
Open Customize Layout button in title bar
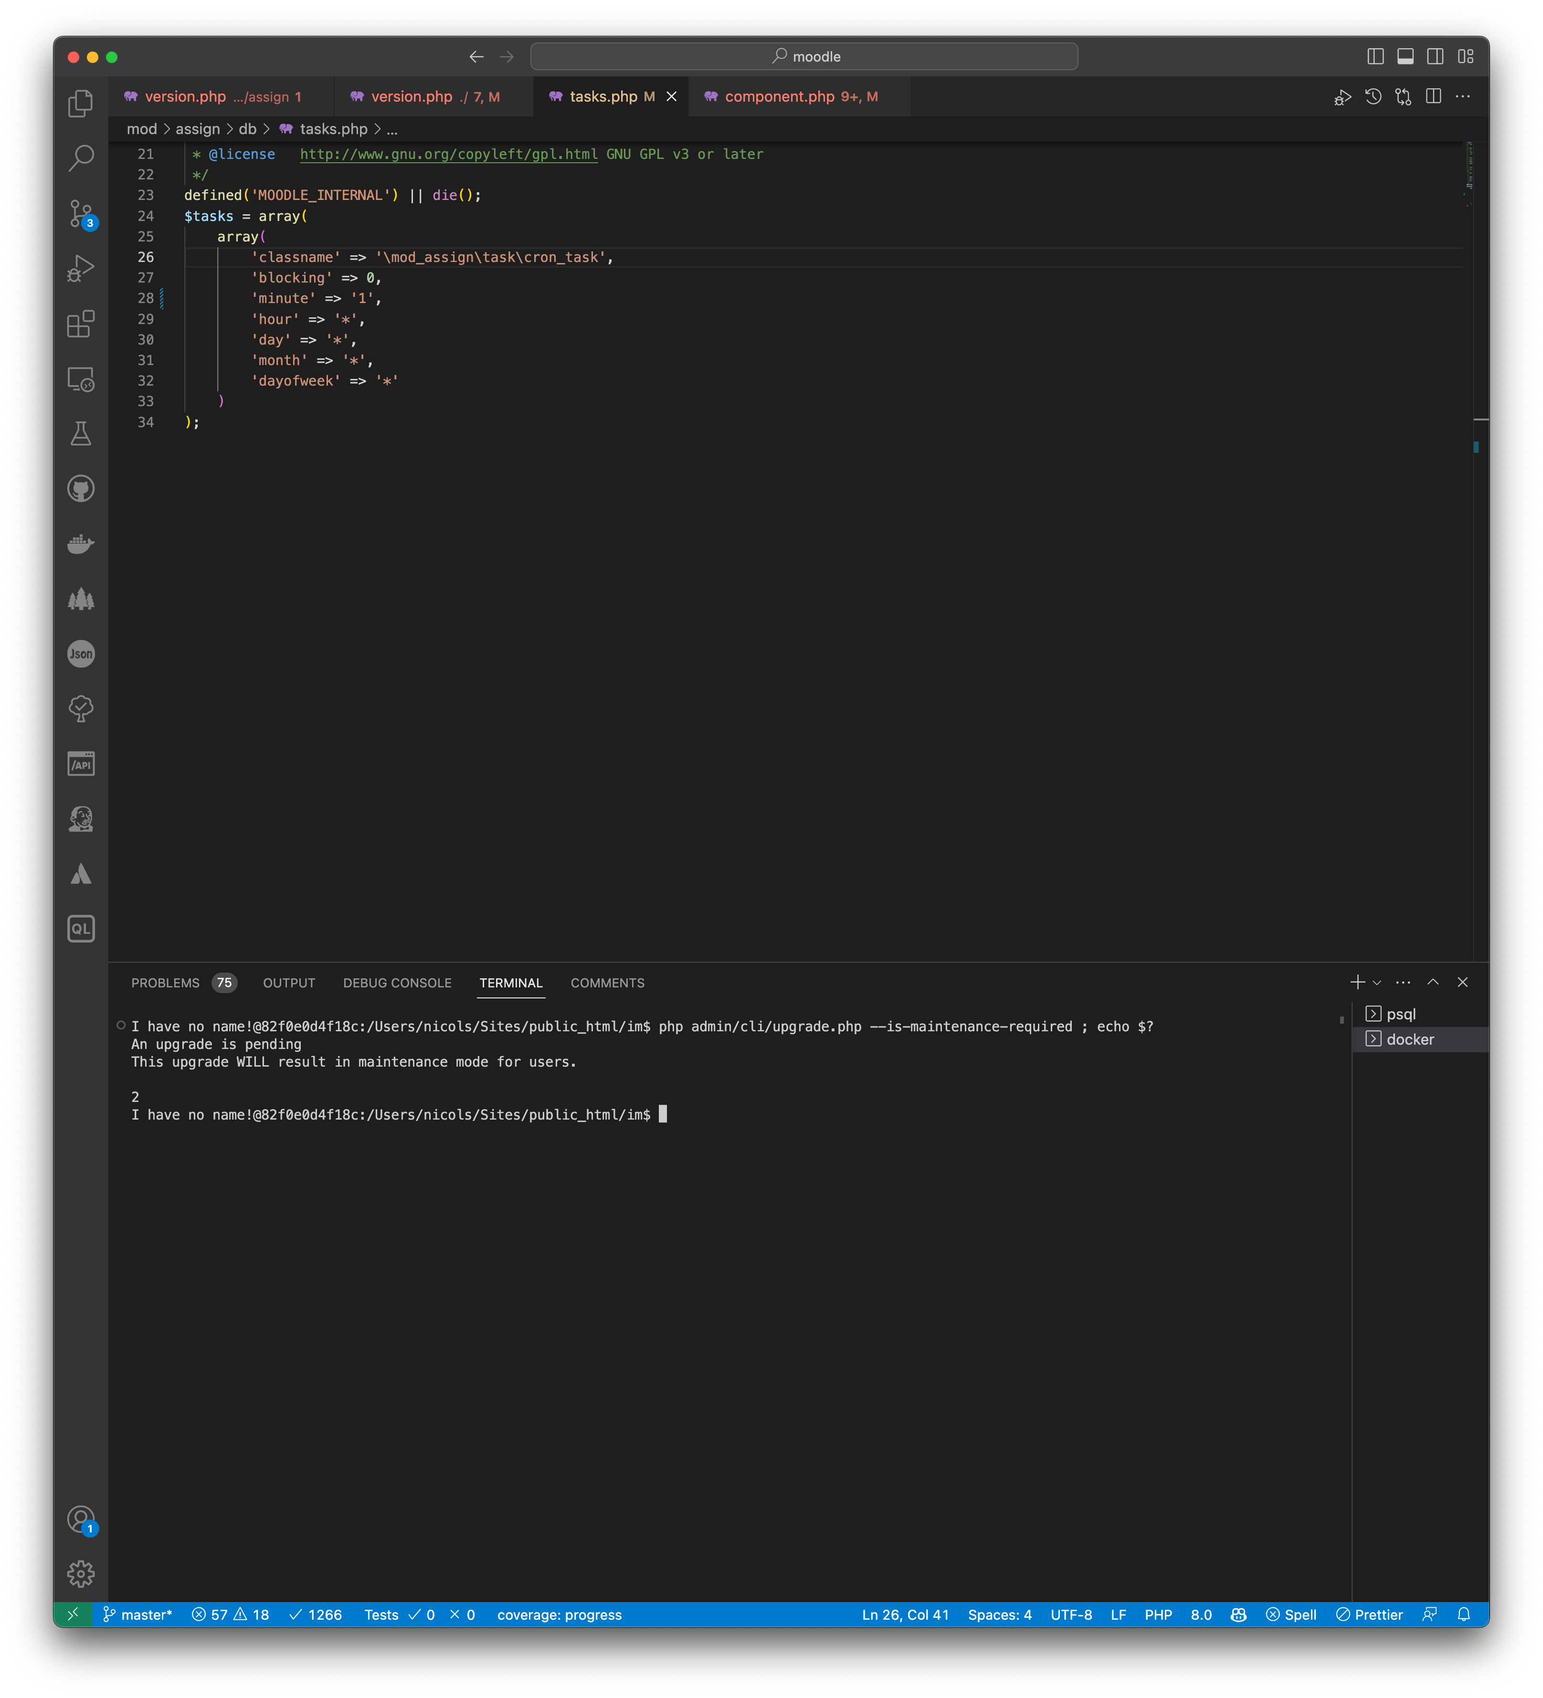1466,56
